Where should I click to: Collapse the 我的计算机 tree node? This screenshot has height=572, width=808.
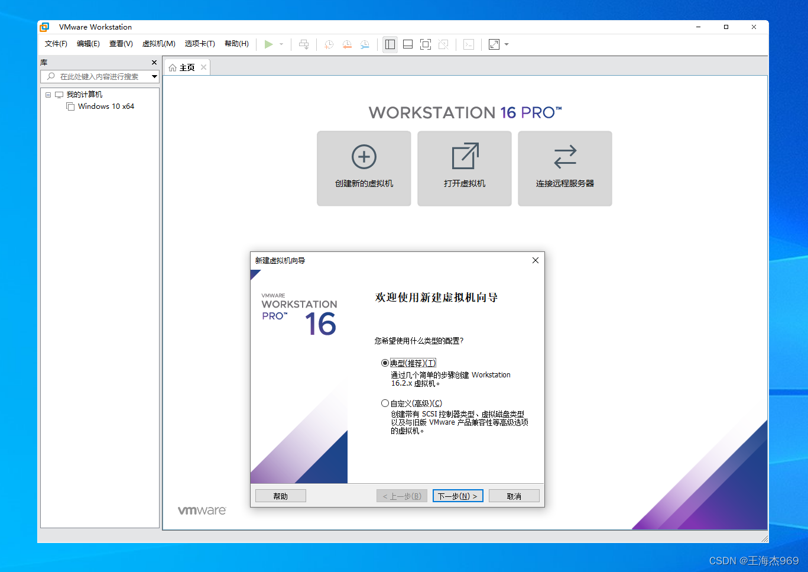(48, 95)
